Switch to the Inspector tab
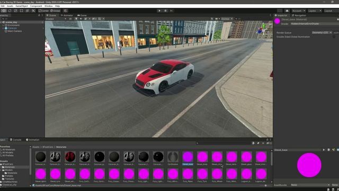This screenshot has width=339, height=191. pos(281,15)
